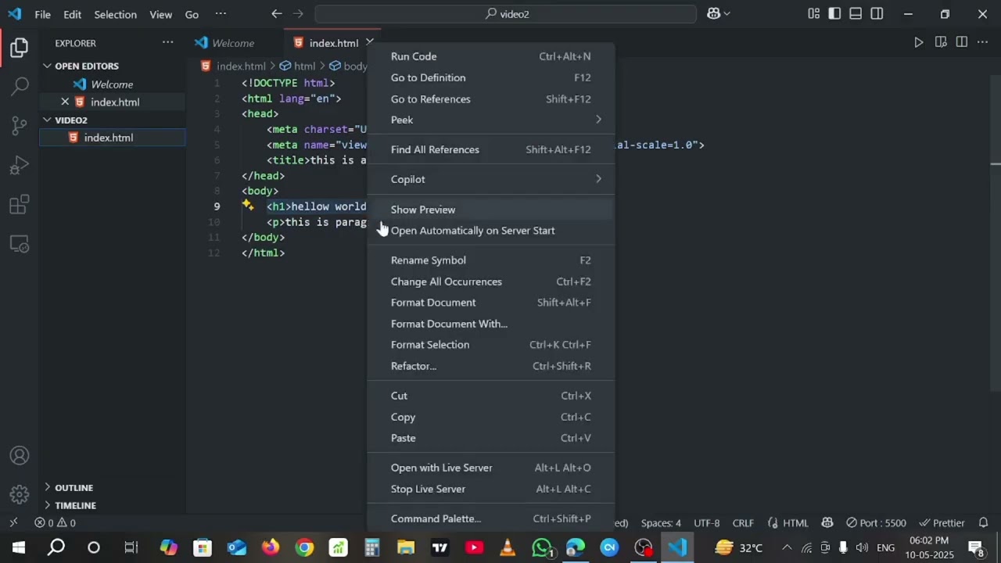Open the Edit menu
This screenshot has height=563, width=1001.
72,14
